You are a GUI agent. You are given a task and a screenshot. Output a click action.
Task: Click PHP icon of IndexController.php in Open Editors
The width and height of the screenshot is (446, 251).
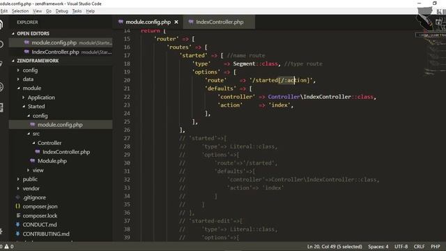click(26, 52)
